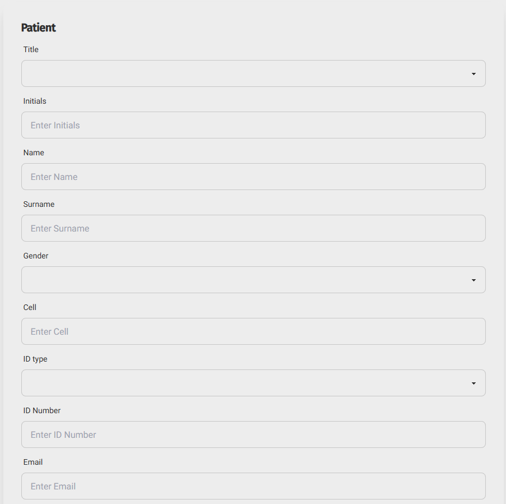Click the ID type dropdown arrow
The image size is (506, 504).
(473, 383)
